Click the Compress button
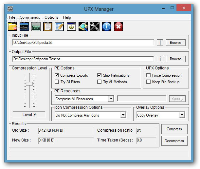Image resolution: width=200 pixels, height=169 pixels. click(x=174, y=129)
